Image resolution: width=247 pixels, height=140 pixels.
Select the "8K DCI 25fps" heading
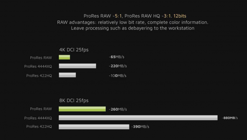tap(74, 100)
